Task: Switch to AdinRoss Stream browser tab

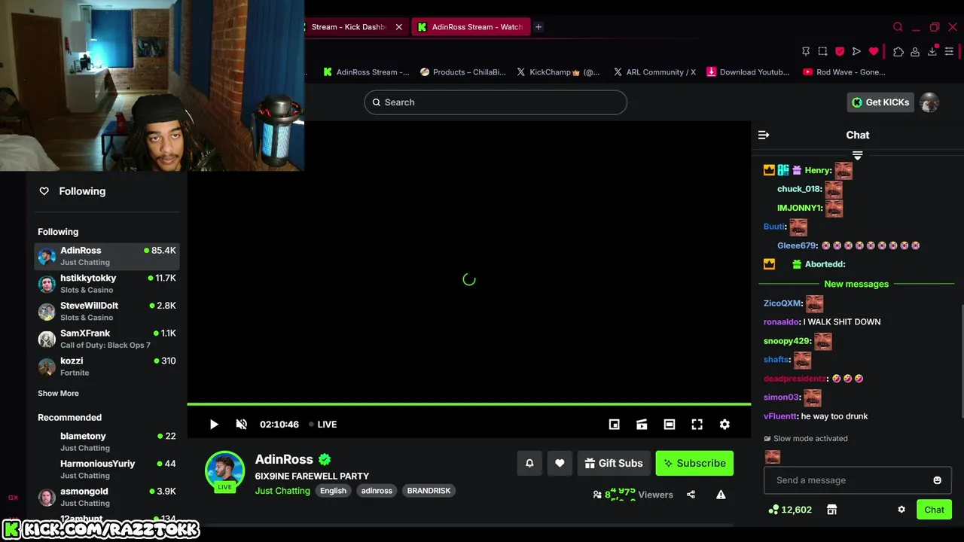Action: pos(470,27)
